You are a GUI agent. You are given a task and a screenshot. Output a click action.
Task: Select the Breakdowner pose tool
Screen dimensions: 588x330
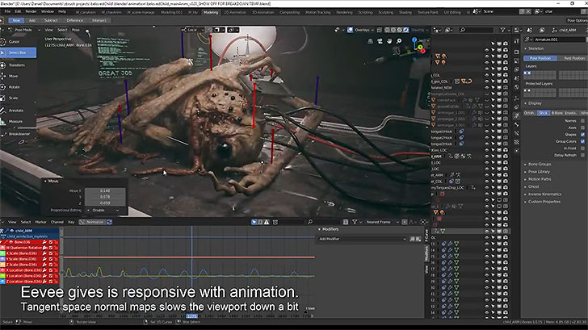point(18,134)
